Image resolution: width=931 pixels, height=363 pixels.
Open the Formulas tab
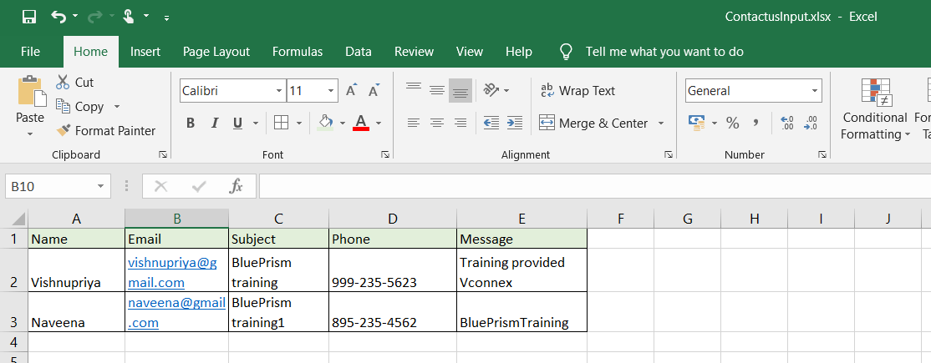click(298, 52)
